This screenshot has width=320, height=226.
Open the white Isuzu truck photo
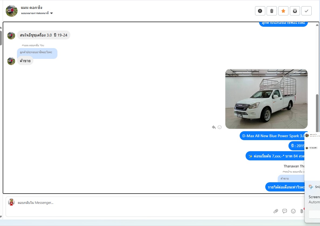tap(266, 99)
